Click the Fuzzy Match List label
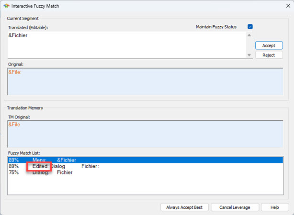 (x=23, y=152)
